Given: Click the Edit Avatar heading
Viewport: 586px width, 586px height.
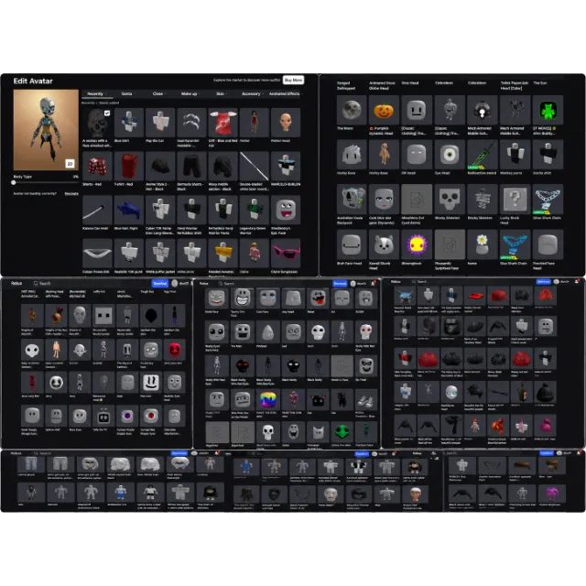Looking at the screenshot, I should pyautogui.click(x=33, y=81).
